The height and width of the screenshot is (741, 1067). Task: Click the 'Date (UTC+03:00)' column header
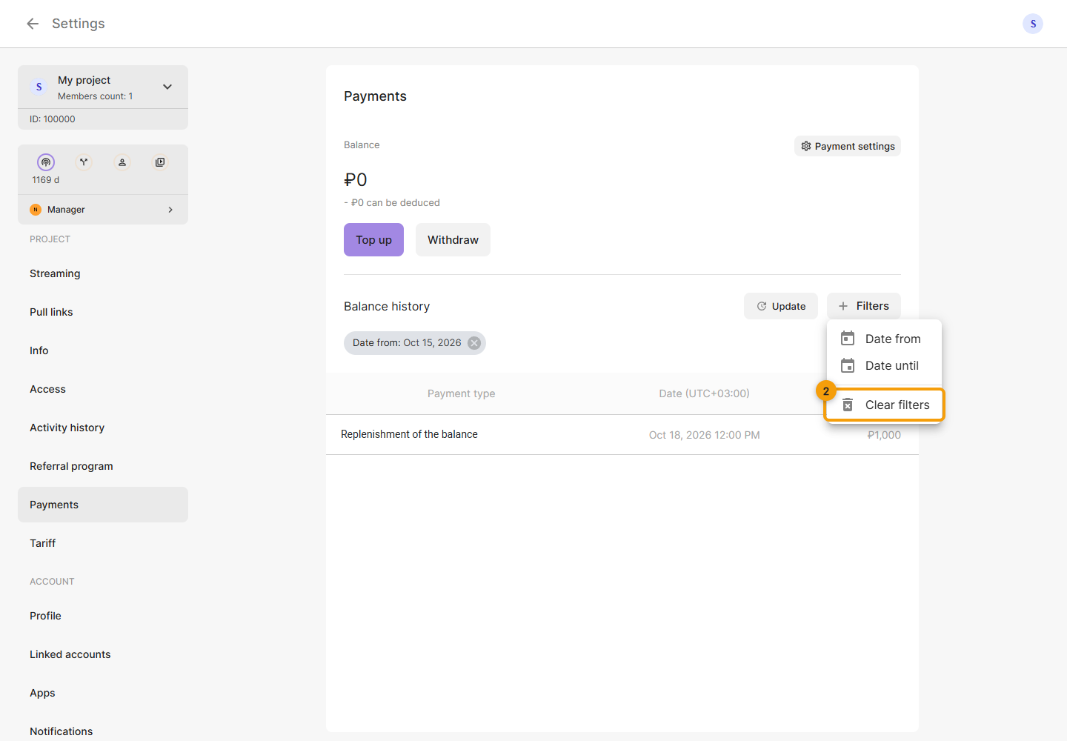705,393
